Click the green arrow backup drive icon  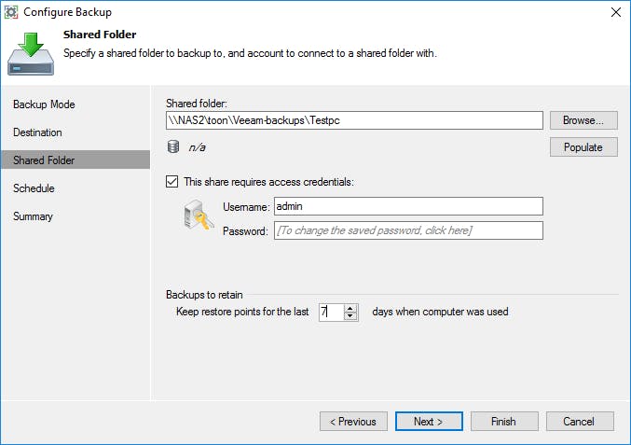point(31,53)
